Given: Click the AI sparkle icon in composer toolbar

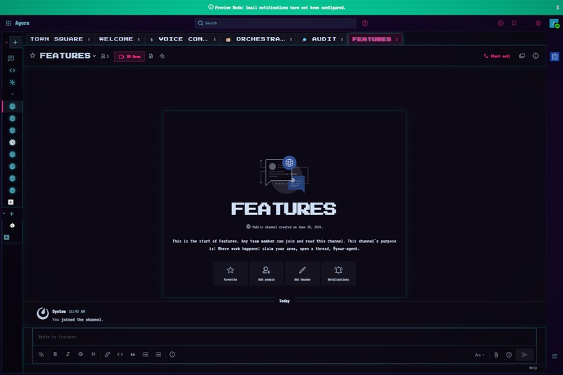Looking at the screenshot, I should pyautogui.click(x=41, y=355).
